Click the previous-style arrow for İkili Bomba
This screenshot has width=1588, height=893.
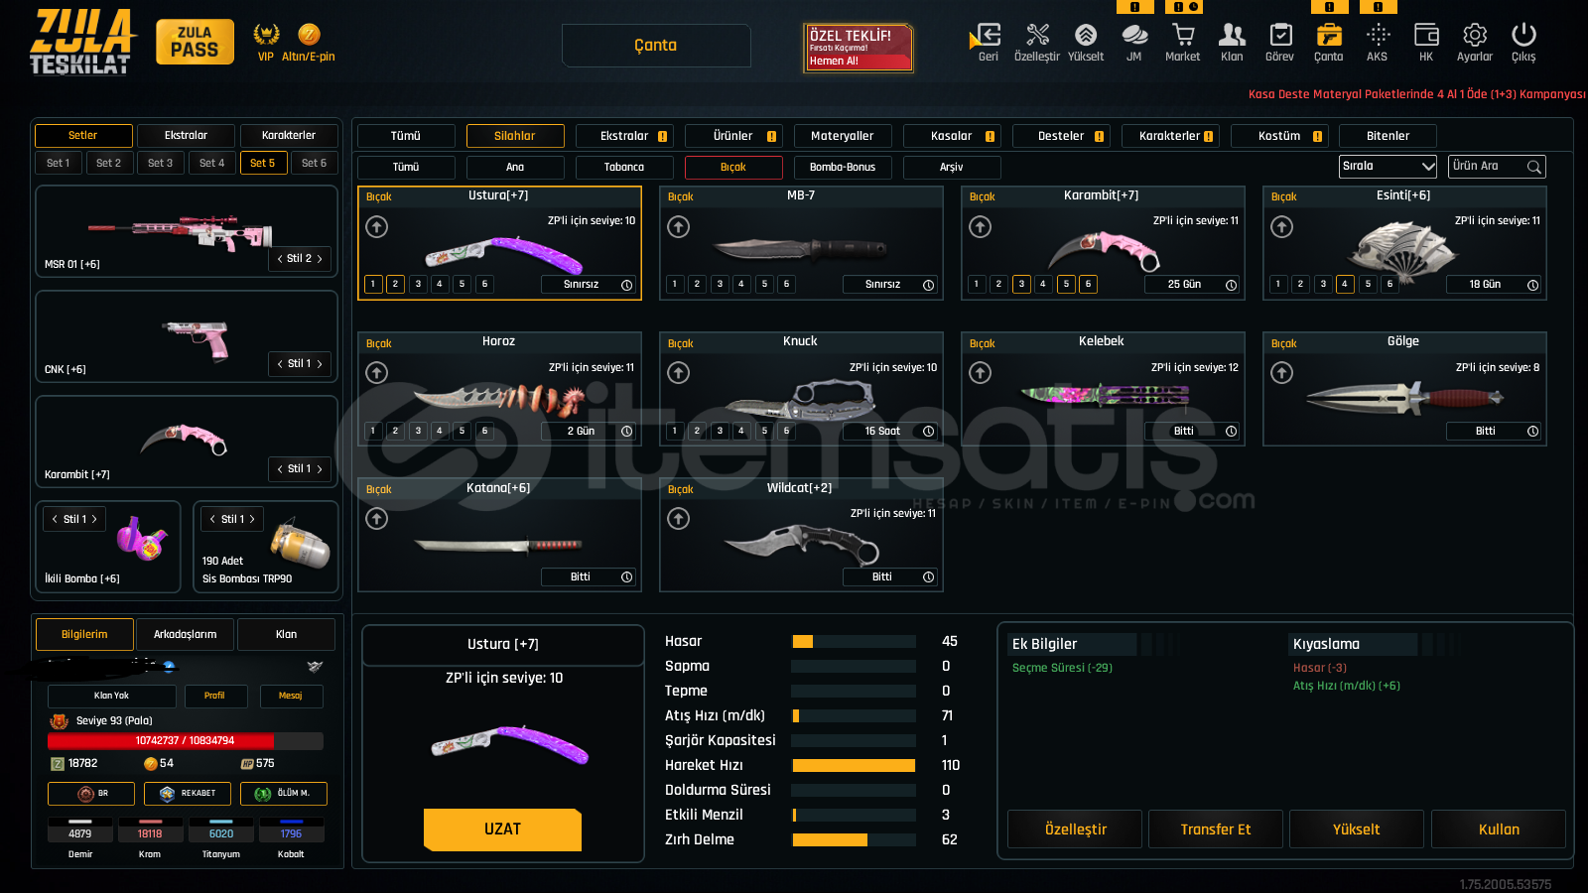click(x=55, y=519)
